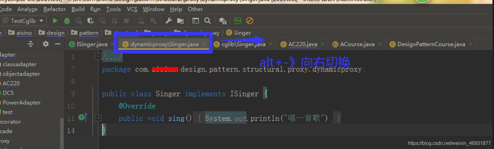Viewport: 494px width, 149px height.
Task: Open the Other menu
Action: 195,9
